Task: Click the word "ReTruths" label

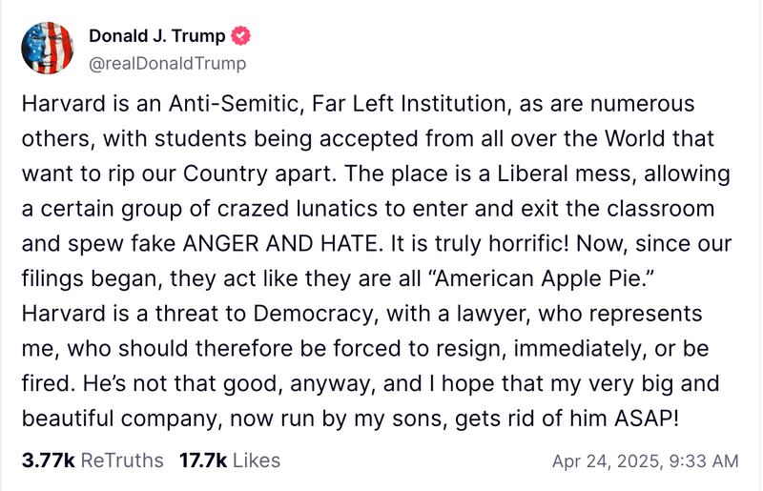Action: point(122,460)
